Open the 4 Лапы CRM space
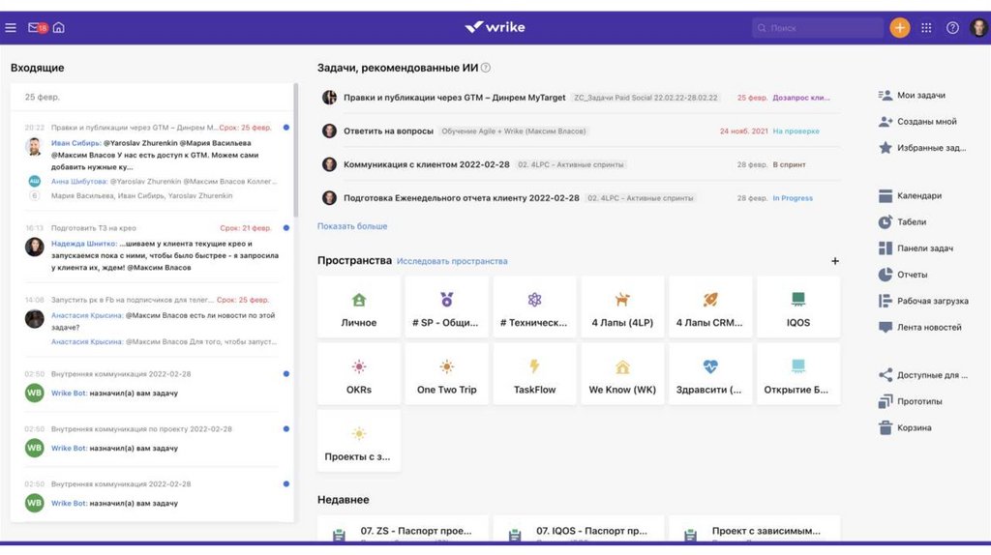Screen dimensions: 991x555 click(x=710, y=307)
